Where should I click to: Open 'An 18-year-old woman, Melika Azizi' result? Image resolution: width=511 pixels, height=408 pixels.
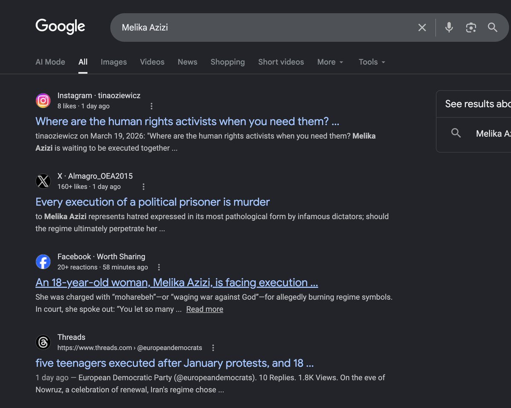tap(176, 283)
